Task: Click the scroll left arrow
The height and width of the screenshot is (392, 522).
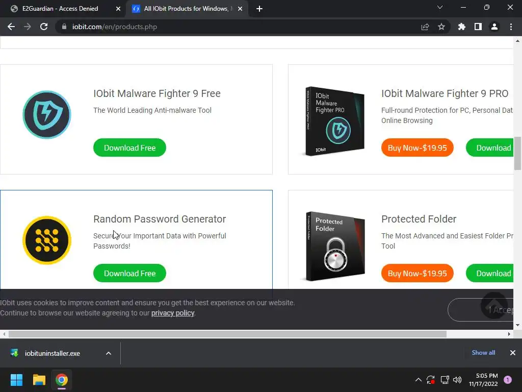Action: click(4, 334)
